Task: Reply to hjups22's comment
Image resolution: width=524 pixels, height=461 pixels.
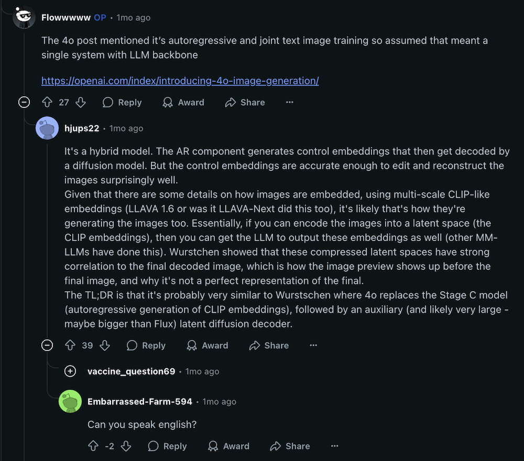Action: pos(146,345)
